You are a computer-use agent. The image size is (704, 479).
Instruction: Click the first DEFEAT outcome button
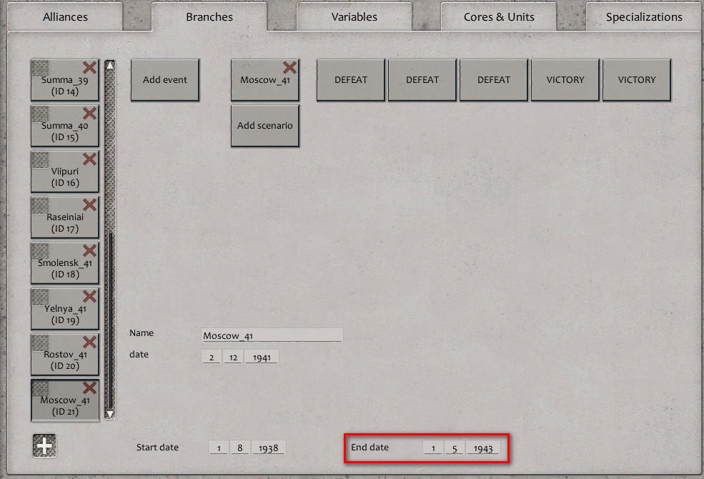351,80
